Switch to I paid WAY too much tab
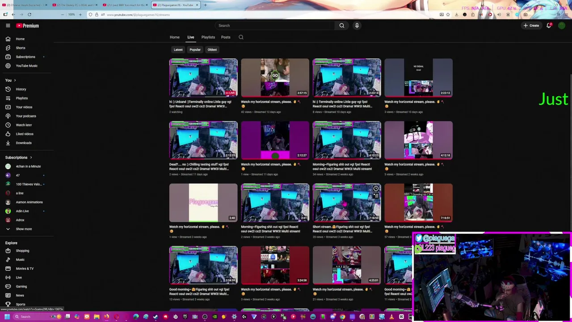The width and height of the screenshot is (572, 322). tap(126, 5)
